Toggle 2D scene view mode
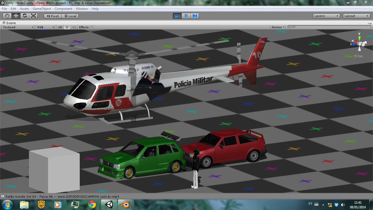 coord(60,27)
